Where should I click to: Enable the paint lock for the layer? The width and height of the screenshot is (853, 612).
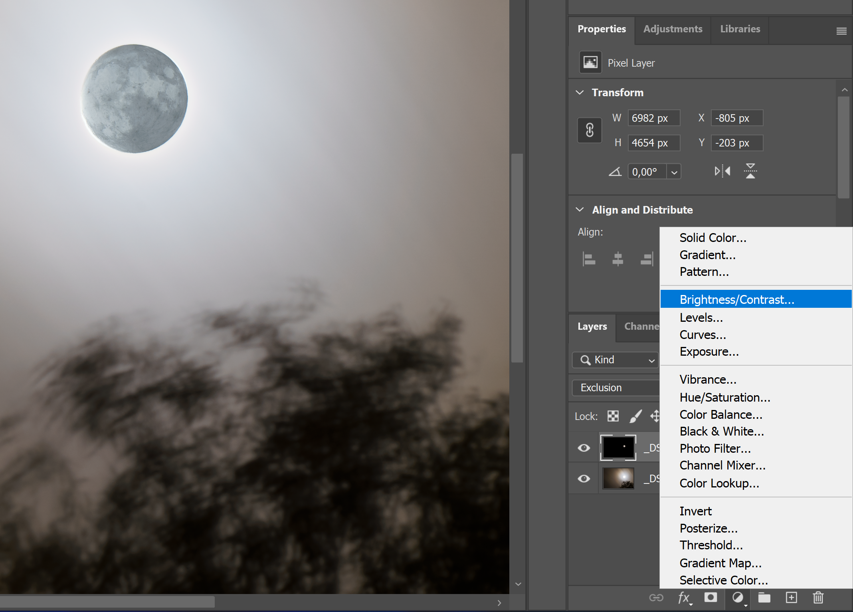tap(635, 416)
